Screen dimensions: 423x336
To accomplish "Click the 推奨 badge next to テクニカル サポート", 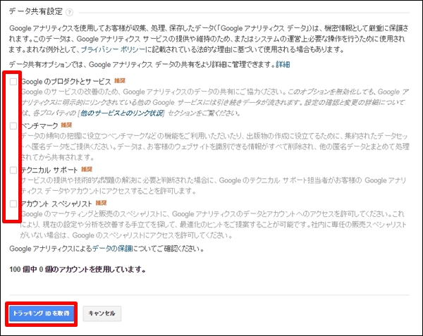I will click(x=87, y=169).
